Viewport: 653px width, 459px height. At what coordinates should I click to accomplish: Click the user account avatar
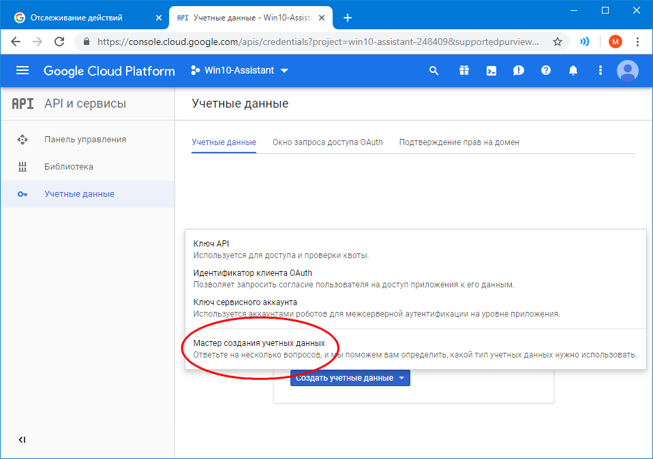point(627,71)
